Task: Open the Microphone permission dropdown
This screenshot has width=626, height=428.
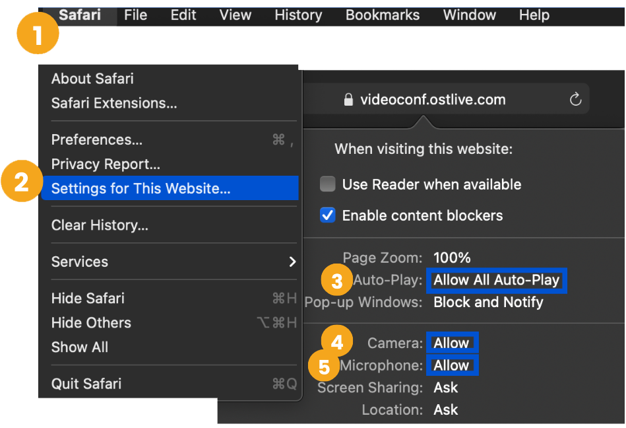Action: [x=452, y=365]
